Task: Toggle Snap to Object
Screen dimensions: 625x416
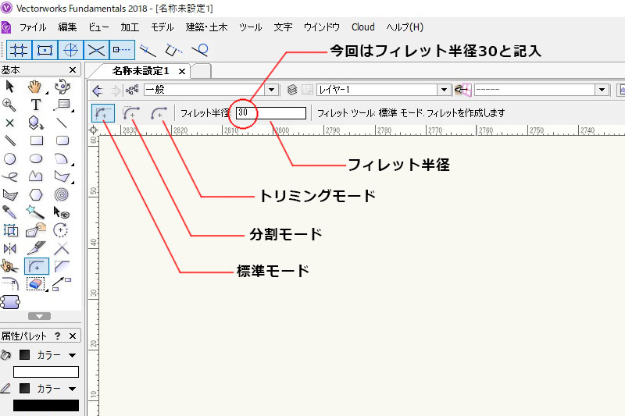Action: point(45,50)
